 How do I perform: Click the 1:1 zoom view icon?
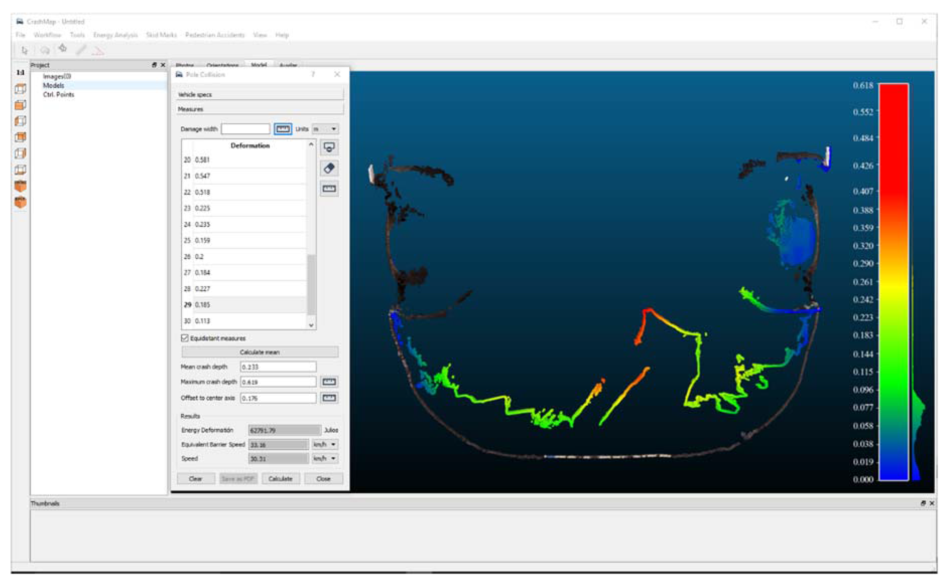(20, 72)
